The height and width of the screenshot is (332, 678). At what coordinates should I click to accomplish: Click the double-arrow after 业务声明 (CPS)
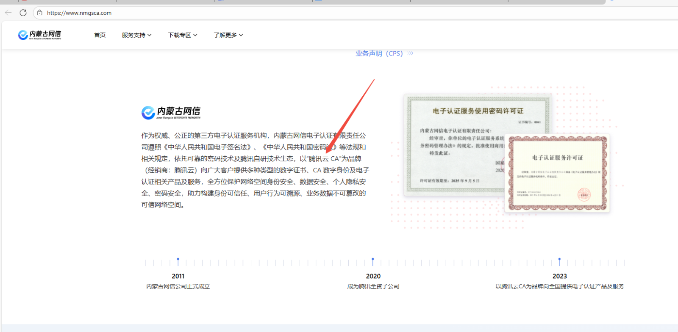pyautogui.click(x=410, y=53)
